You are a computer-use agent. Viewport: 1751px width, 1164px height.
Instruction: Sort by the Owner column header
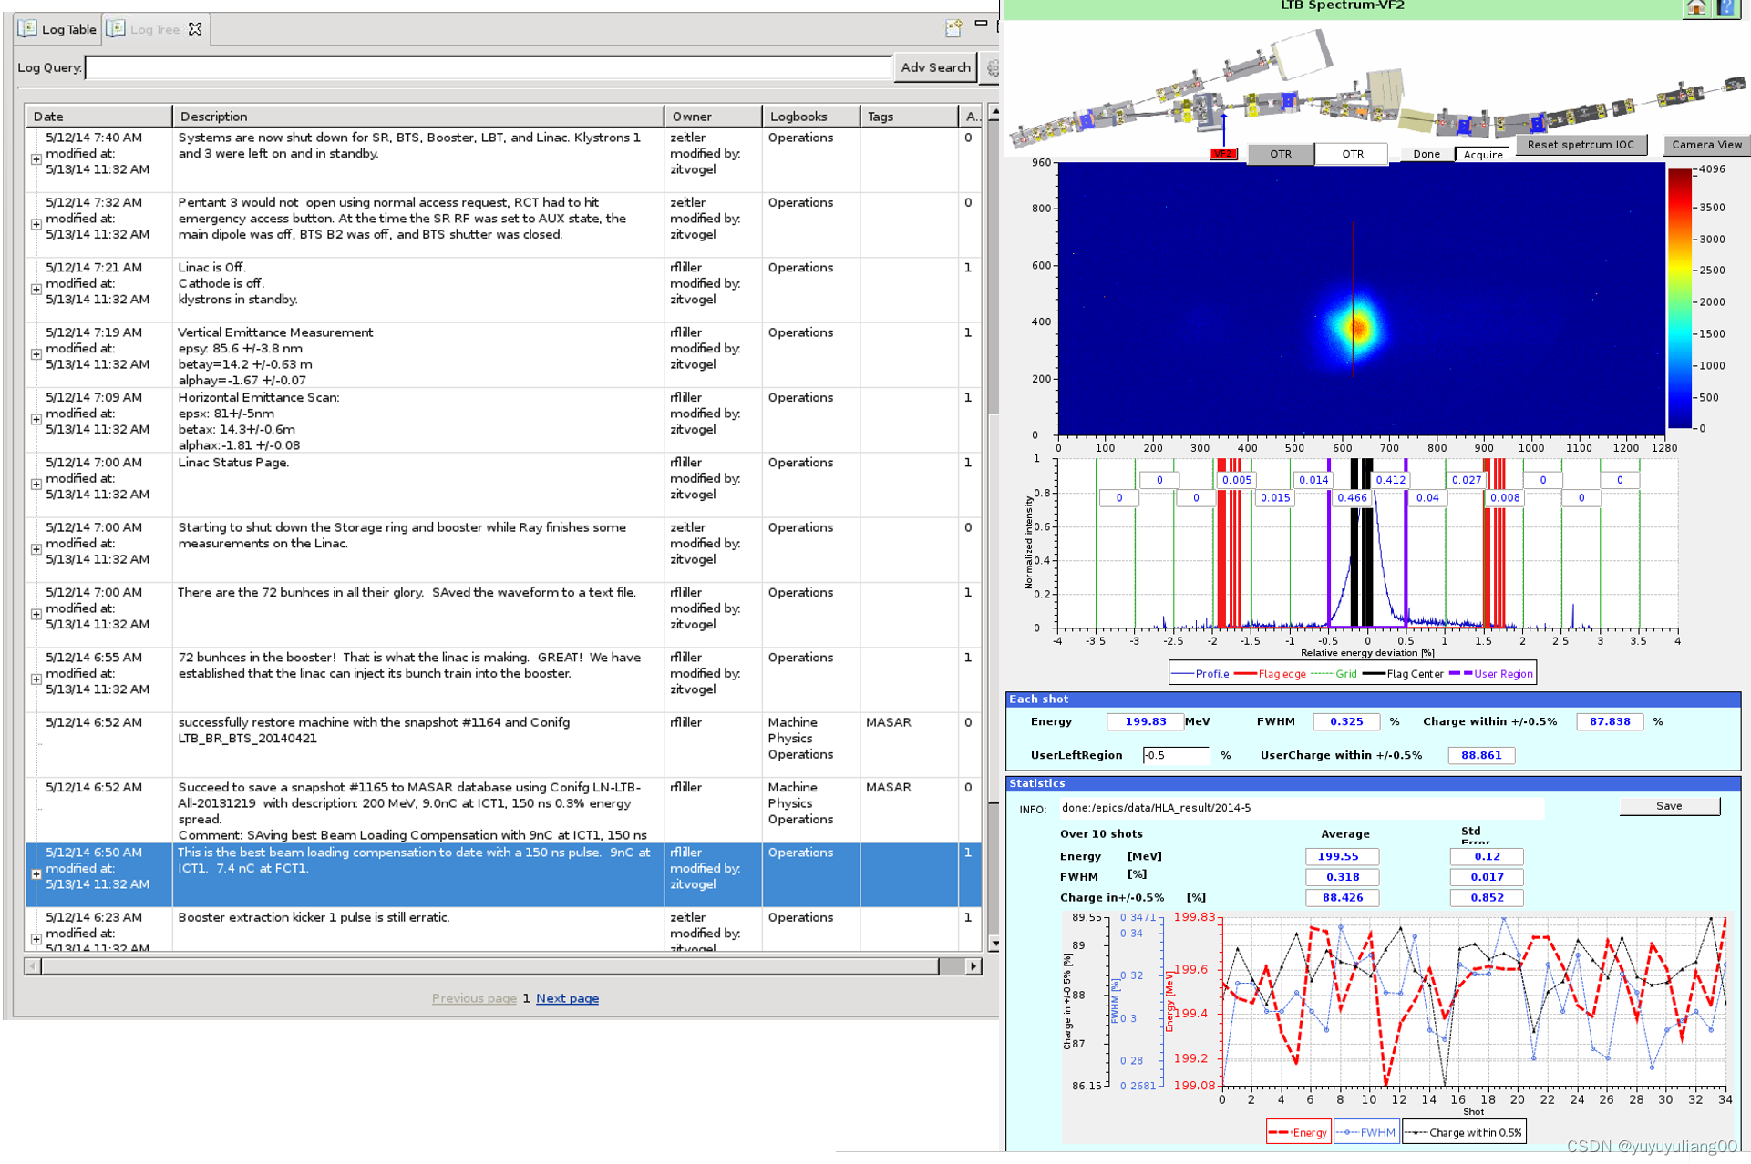[x=713, y=117]
